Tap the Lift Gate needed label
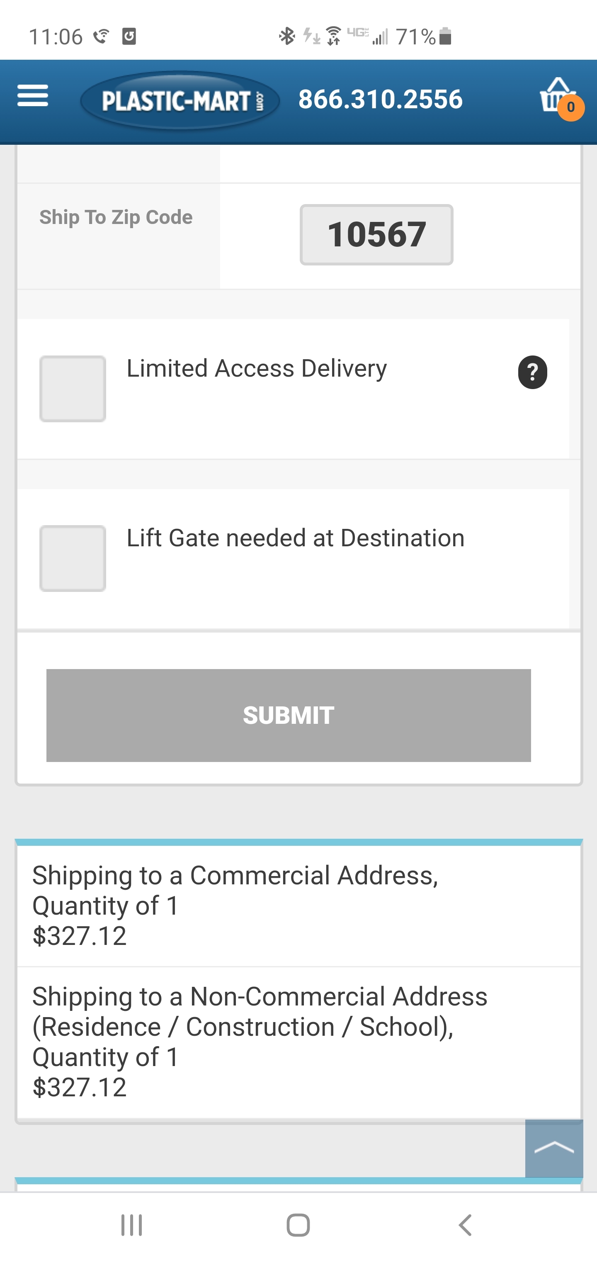Screen dimensions: 597x1261 coord(295,538)
